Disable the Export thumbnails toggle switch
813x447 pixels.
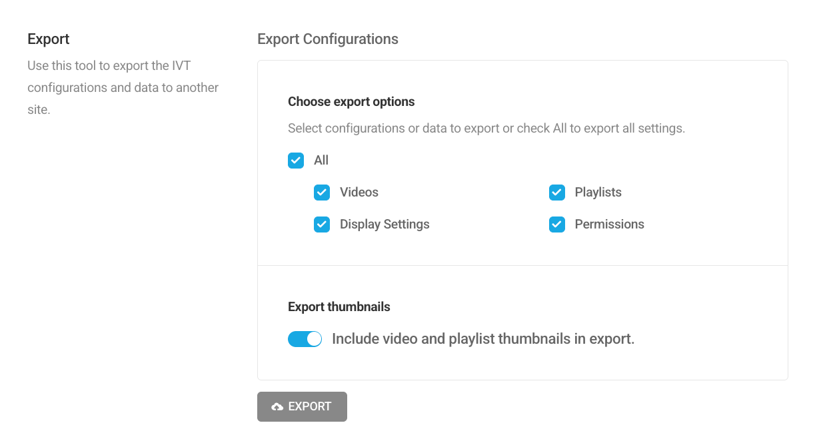point(305,338)
